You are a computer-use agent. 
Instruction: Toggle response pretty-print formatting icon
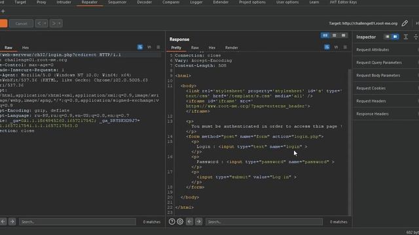point(327,47)
